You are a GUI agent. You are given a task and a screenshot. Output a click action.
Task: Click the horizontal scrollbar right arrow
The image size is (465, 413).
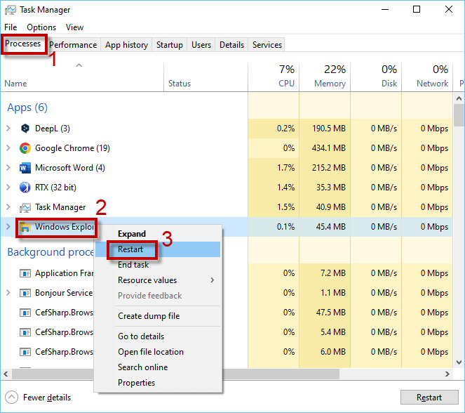(447, 374)
